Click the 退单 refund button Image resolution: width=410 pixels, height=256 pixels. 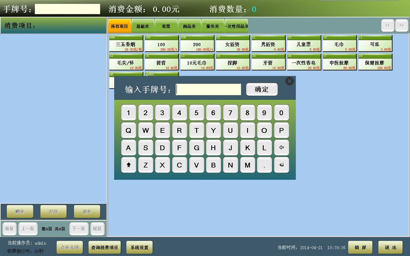[87, 212]
